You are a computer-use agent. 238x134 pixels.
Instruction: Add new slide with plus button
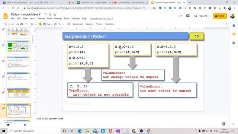[6, 24]
